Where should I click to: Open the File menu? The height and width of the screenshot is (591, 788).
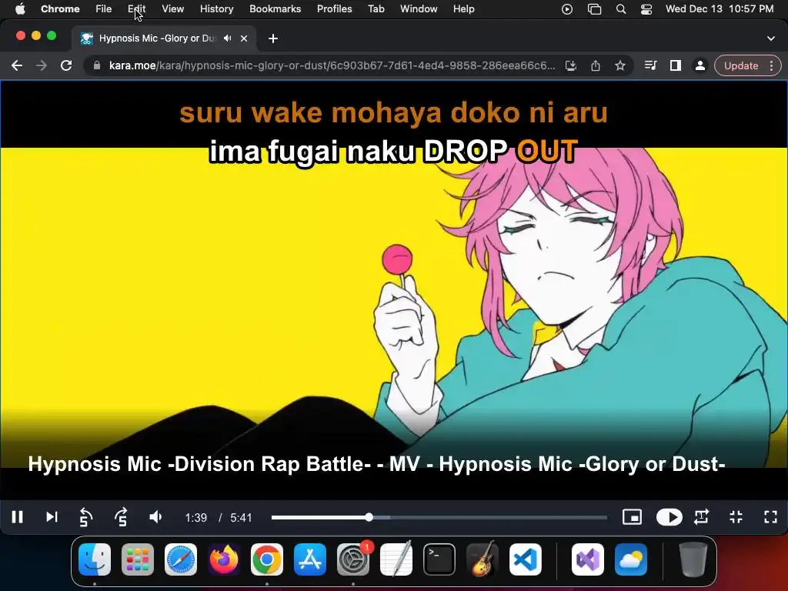click(x=104, y=9)
